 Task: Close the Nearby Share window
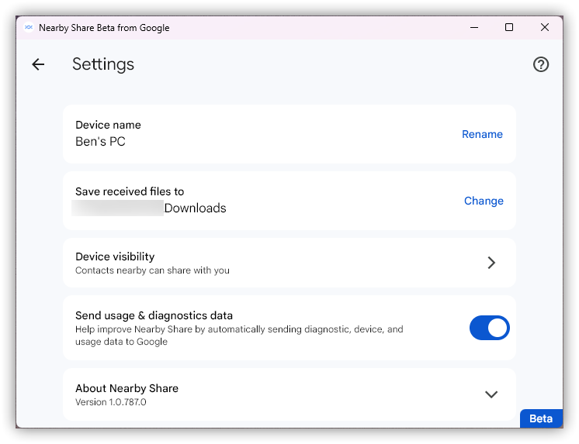[x=545, y=28]
